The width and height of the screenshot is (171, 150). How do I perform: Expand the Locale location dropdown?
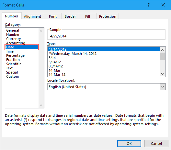pos(163,87)
